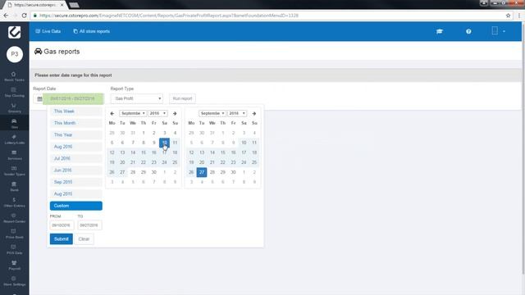Viewport: 525px width, 295px height.
Task: Select day 28 in the first calendar
Action: (133, 172)
